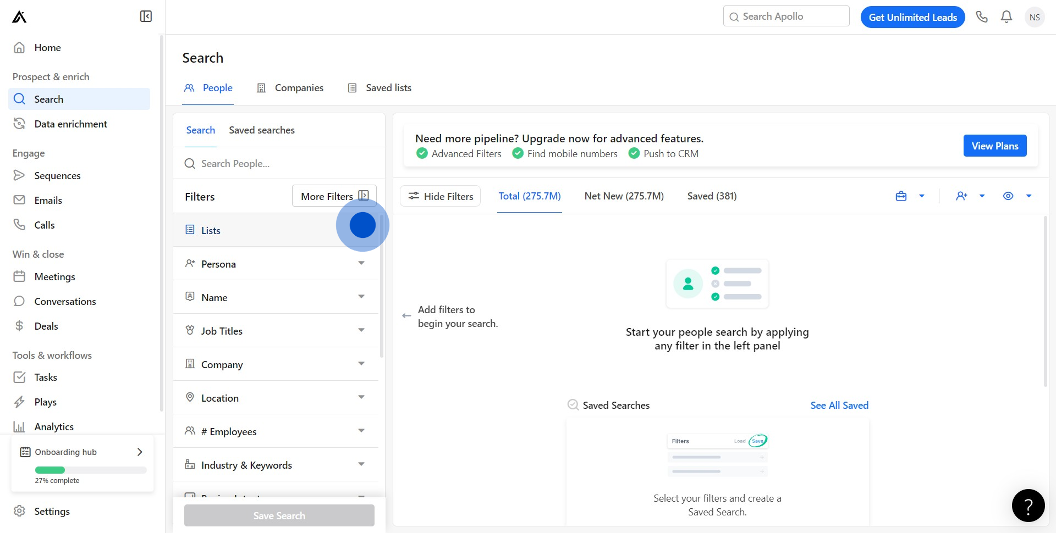
Task: Open the help question mark button
Action: (1028, 506)
